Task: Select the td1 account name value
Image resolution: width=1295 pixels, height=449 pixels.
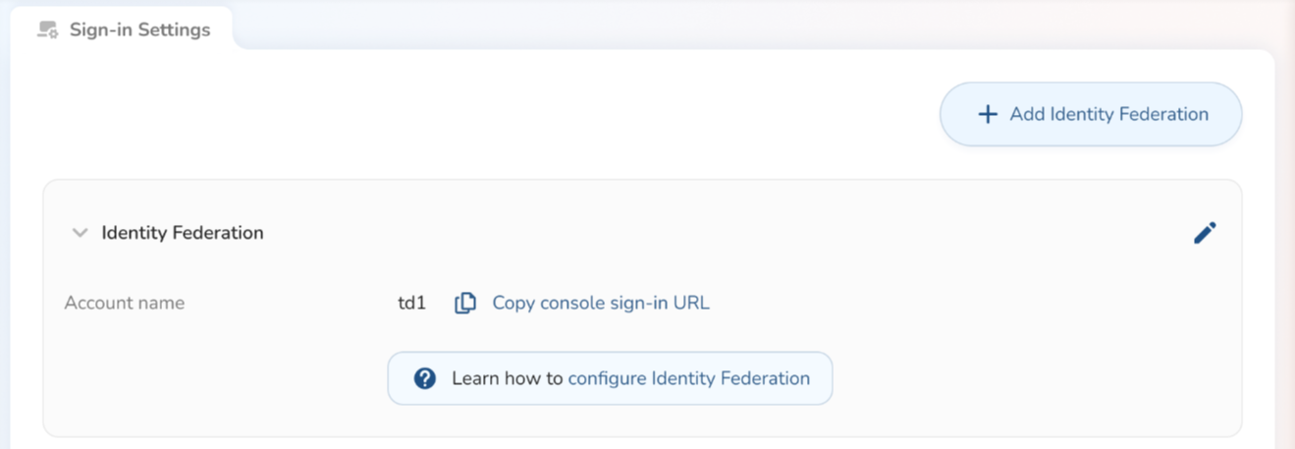Action: pos(411,304)
